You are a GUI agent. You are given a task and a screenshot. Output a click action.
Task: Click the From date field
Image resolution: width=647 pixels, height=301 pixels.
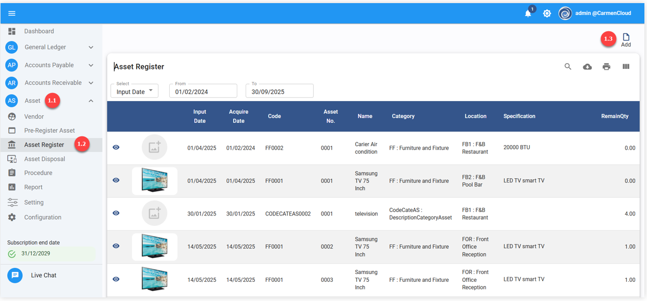(203, 92)
